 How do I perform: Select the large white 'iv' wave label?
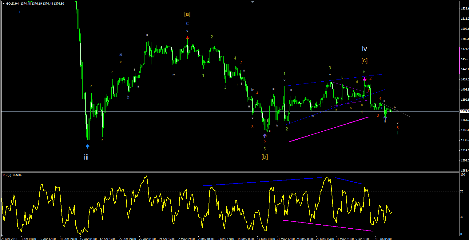point(364,49)
